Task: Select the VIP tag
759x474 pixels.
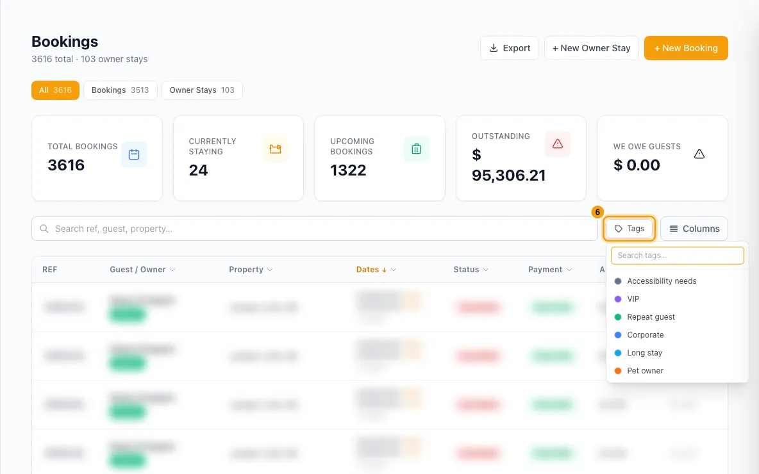Action: pyautogui.click(x=677, y=299)
